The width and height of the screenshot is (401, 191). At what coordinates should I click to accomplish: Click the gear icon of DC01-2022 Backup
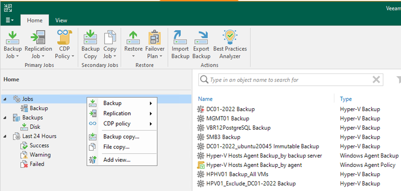[201, 109]
